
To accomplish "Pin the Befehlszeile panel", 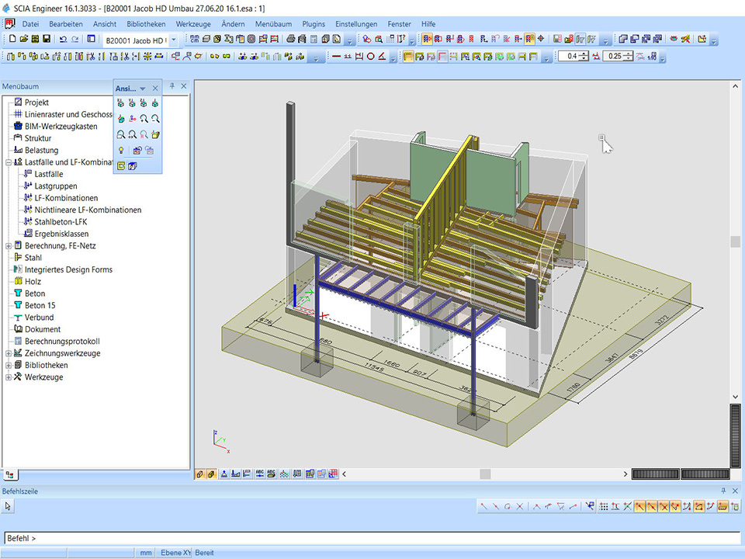I will 723,491.
